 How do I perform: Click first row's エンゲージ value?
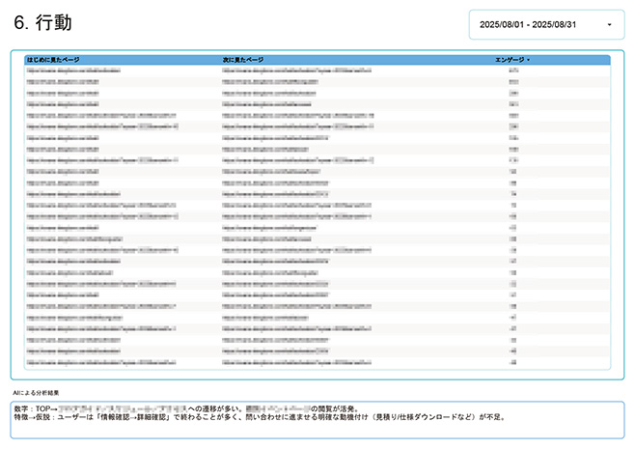(513, 71)
